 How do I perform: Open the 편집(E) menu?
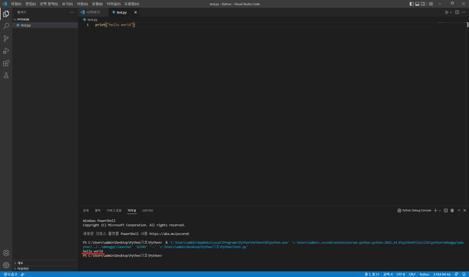[x=30, y=4]
